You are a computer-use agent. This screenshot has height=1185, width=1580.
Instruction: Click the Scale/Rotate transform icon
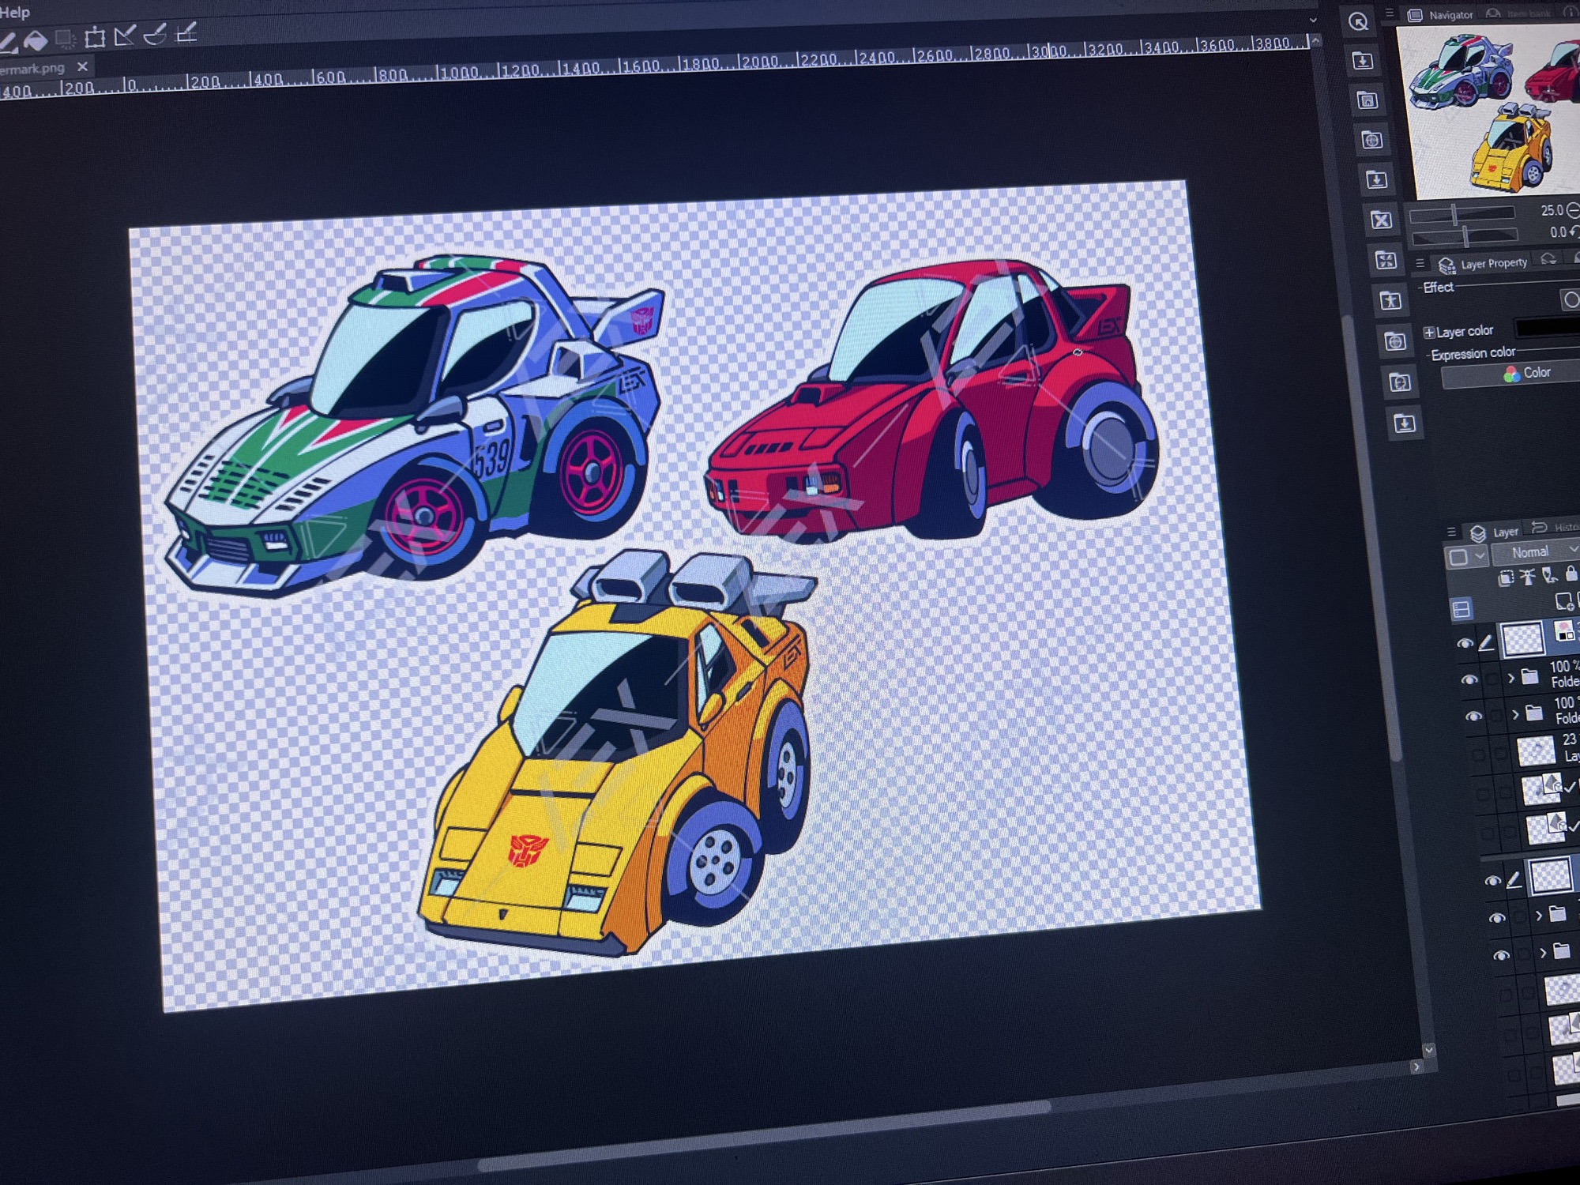point(95,37)
